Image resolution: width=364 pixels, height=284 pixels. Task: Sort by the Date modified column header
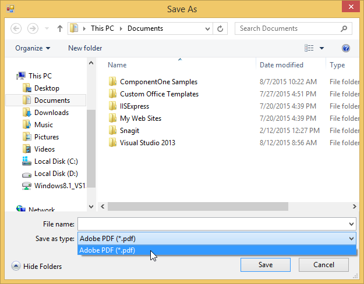coord(281,65)
